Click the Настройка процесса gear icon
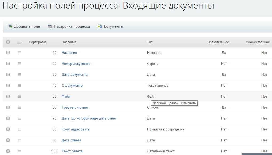This screenshot has width=272, height=155. 49,26
